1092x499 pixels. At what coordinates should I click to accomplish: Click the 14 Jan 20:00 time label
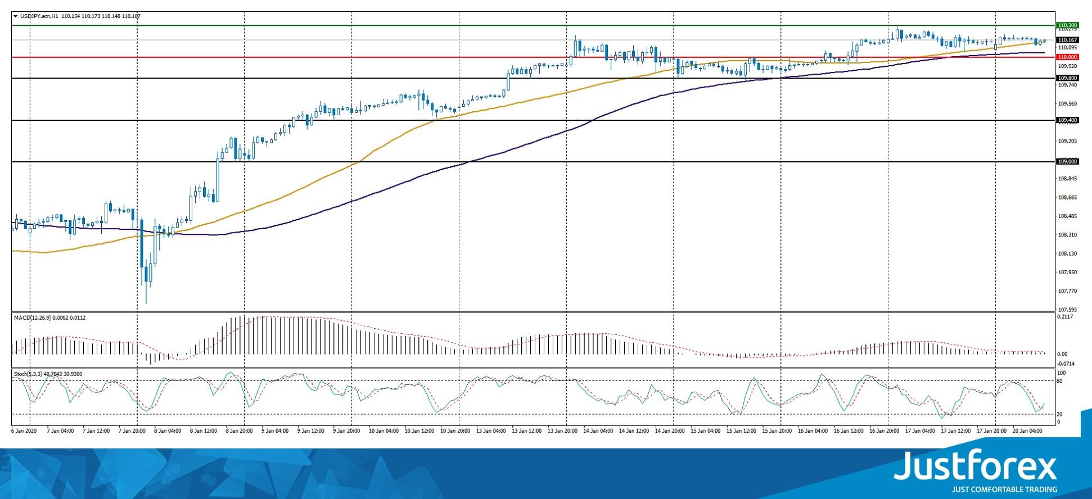(670, 431)
